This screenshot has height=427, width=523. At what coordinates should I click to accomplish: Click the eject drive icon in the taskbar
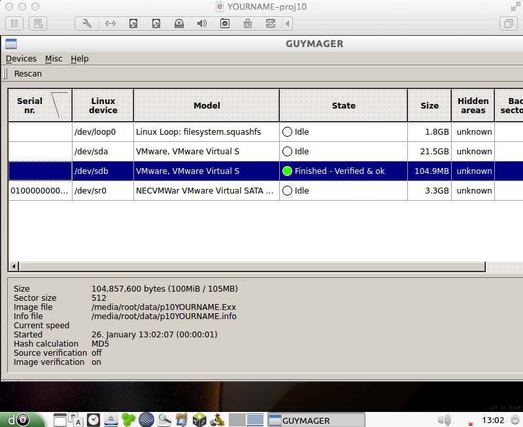[111, 420]
